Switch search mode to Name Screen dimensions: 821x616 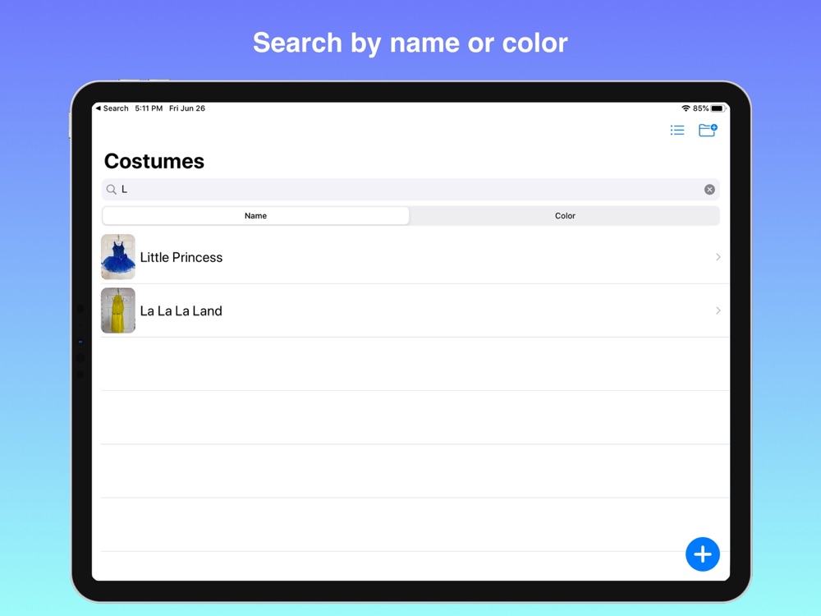click(255, 216)
